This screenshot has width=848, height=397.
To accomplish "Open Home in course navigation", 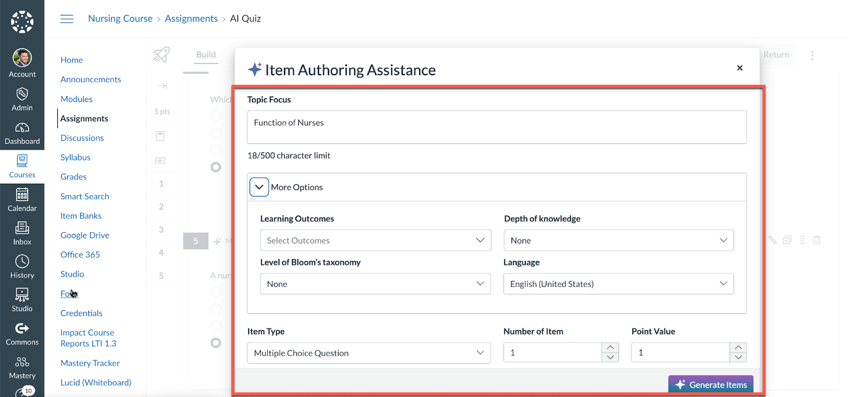I will pos(72,60).
